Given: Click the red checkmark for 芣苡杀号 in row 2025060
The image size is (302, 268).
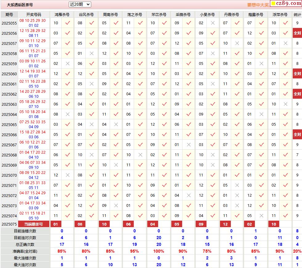Looking at the screenshot, I should [x=165, y=73].
